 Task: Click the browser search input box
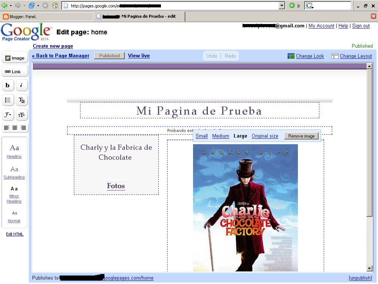(332, 6)
